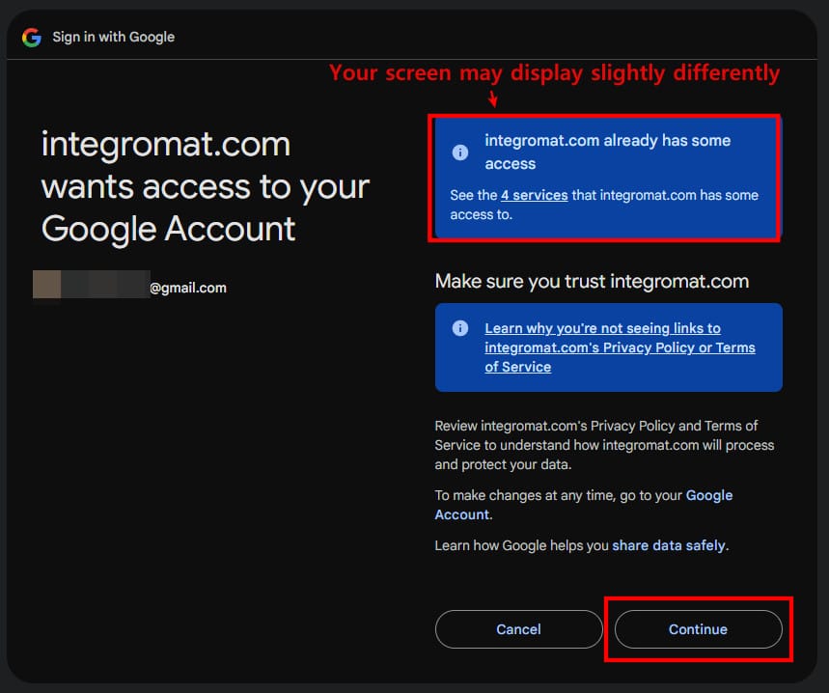Click the red 'Your screen may display' note
The image size is (829, 693).
point(554,72)
